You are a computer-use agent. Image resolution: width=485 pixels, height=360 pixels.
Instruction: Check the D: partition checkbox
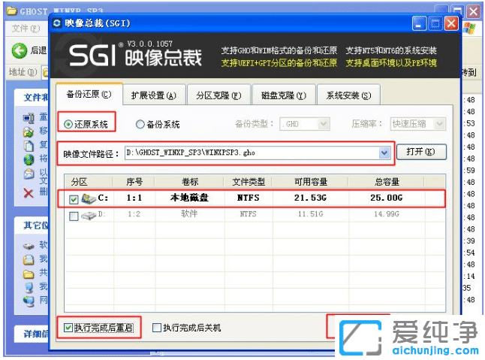coord(74,216)
